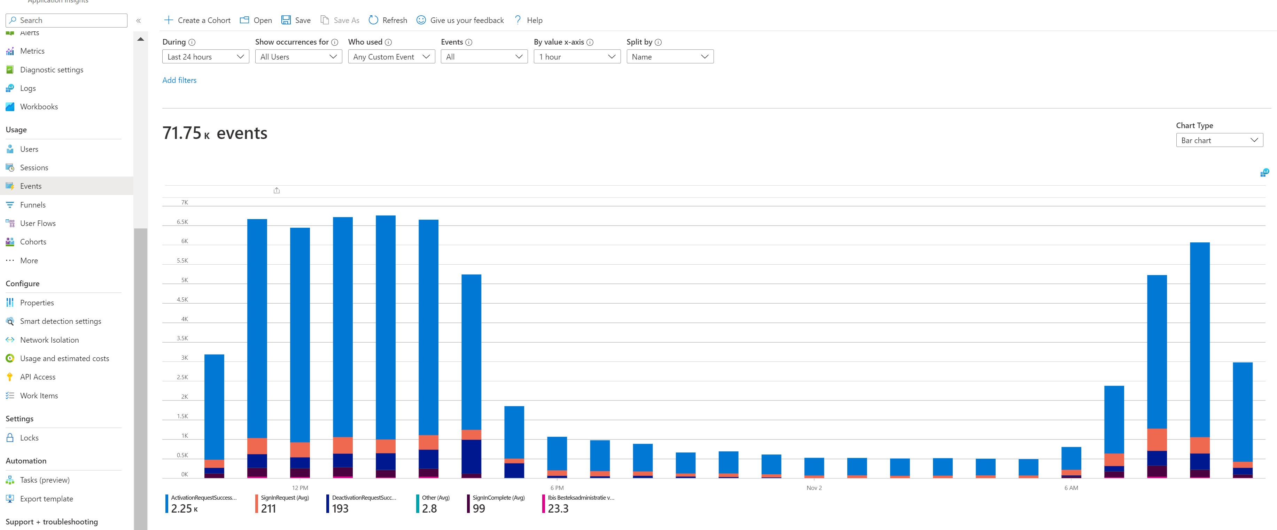This screenshot has height=530, width=1277.
Task: Click the Add filters link
Action: click(x=179, y=80)
